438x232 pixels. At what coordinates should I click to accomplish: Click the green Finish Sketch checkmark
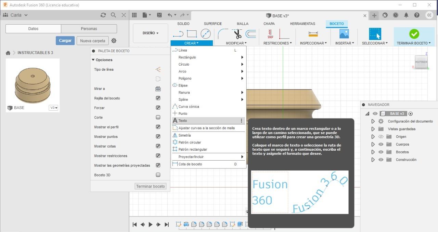(x=414, y=34)
